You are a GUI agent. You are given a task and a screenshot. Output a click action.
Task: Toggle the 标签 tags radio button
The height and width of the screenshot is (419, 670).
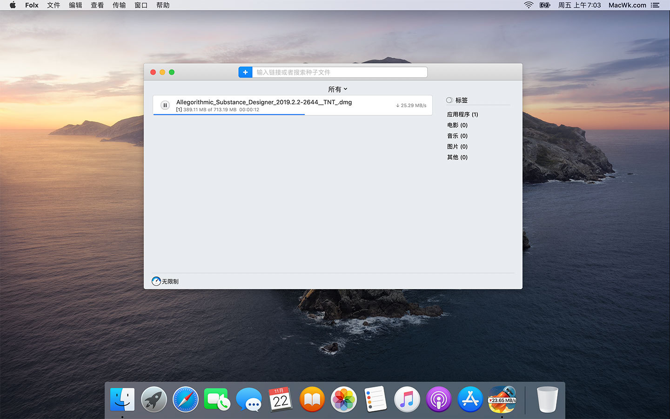click(449, 100)
